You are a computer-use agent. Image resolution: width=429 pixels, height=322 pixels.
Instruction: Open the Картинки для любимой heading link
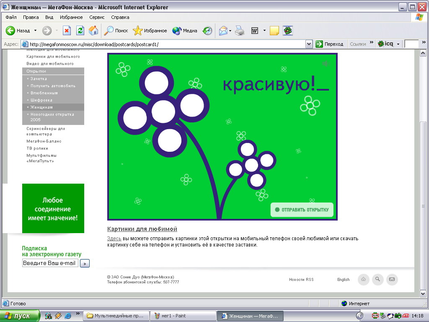click(142, 229)
